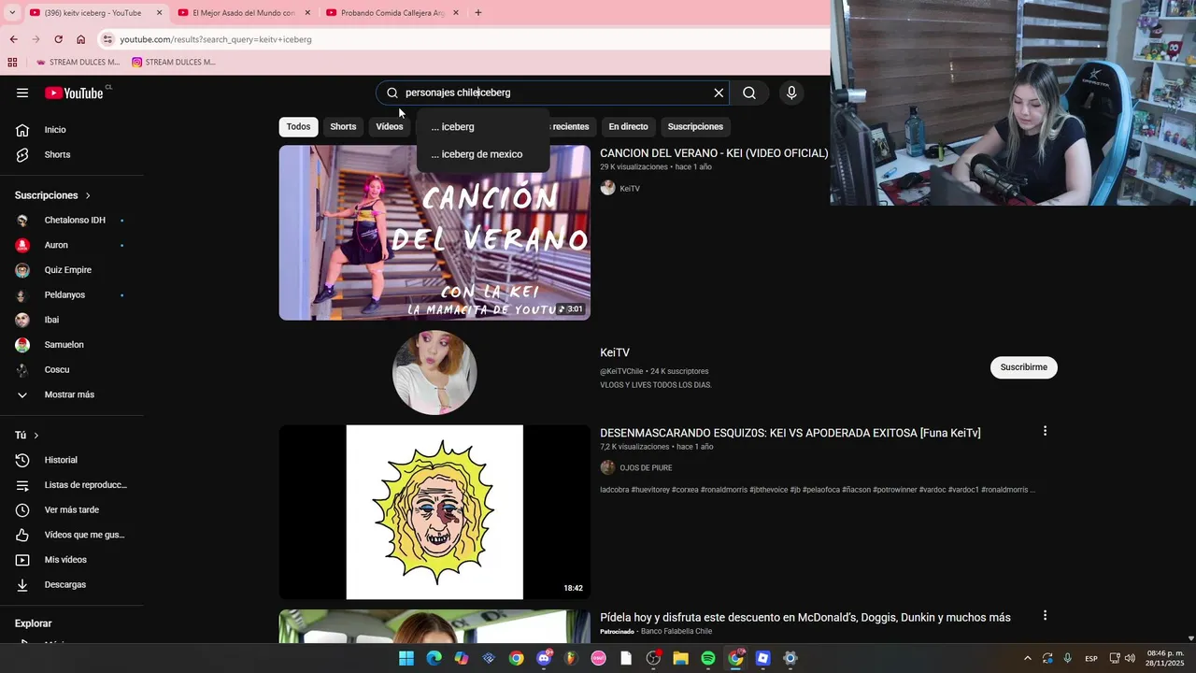
Task: Go to the browser home page
Action: pyautogui.click(x=80, y=39)
